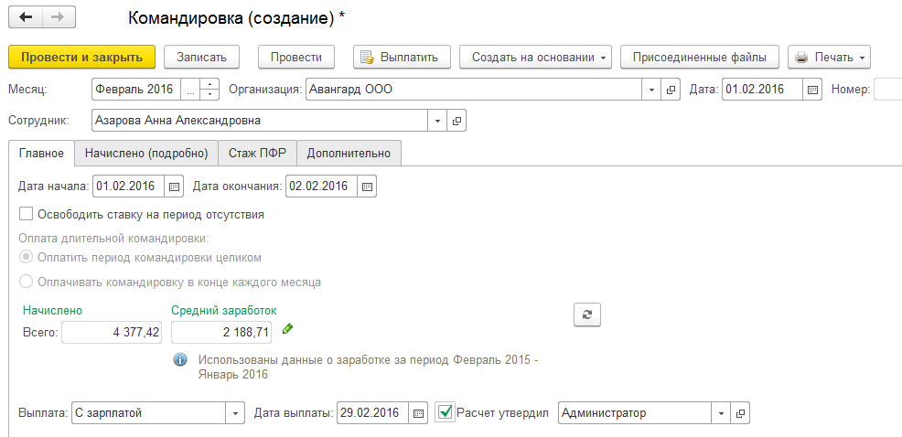The image size is (902, 437).
Task: Open Печать dropdown menu
Action: (829, 58)
